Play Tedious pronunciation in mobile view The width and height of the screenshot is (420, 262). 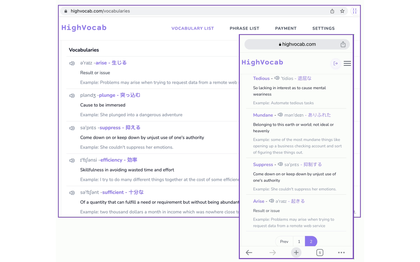[x=277, y=78]
